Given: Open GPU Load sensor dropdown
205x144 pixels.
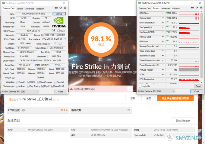Looking at the screenshot, I should [163, 41].
